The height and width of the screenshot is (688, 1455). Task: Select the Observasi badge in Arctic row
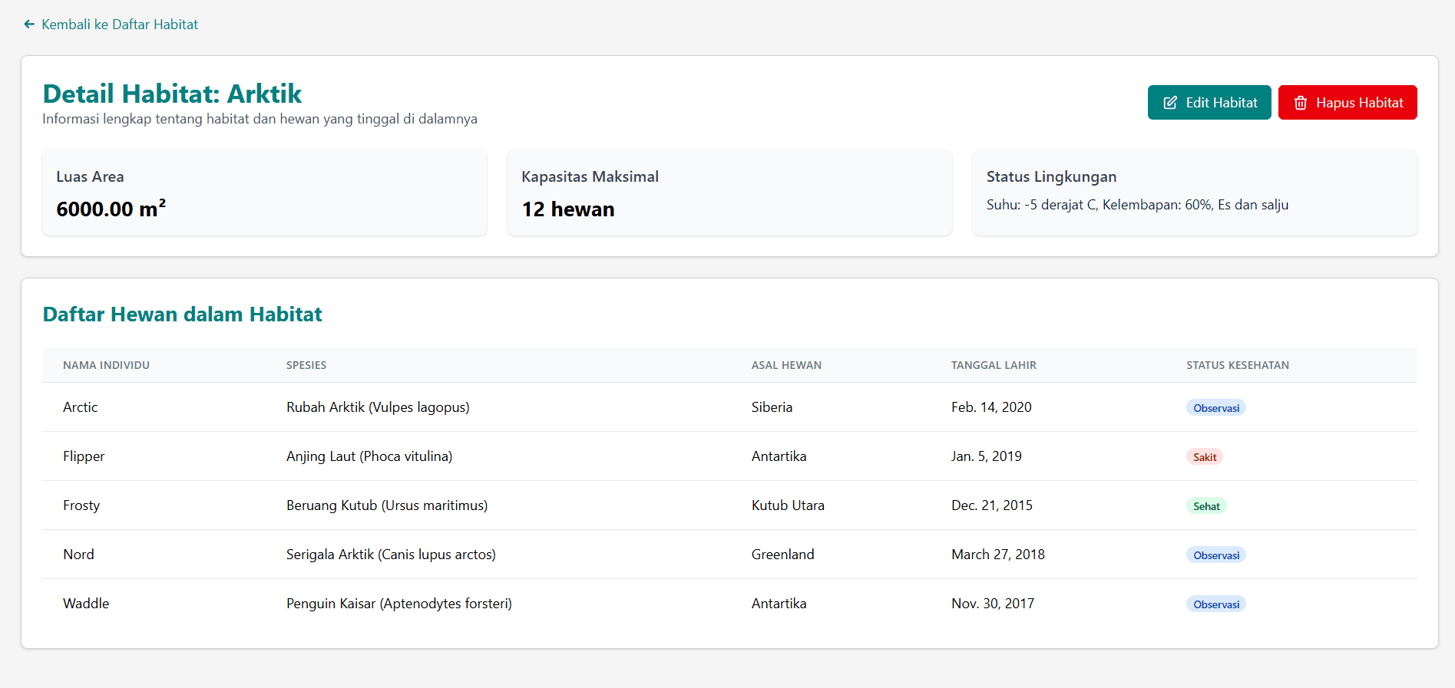1215,408
